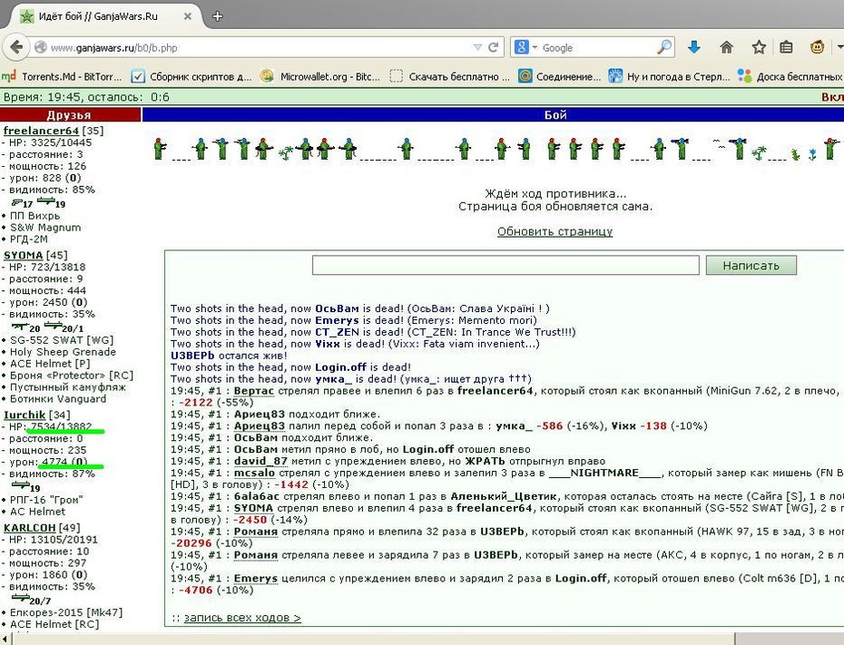Click the left scroll arrow of horizontal scrollbar
Image resolution: width=844 pixels, height=645 pixels.
click(x=5, y=639)
